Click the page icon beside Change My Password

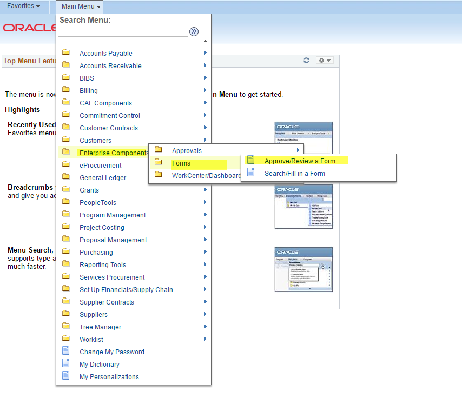click(65, 350)
